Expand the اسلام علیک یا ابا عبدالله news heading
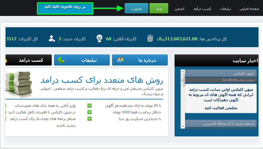263x149 pixels. coord(221,124)
